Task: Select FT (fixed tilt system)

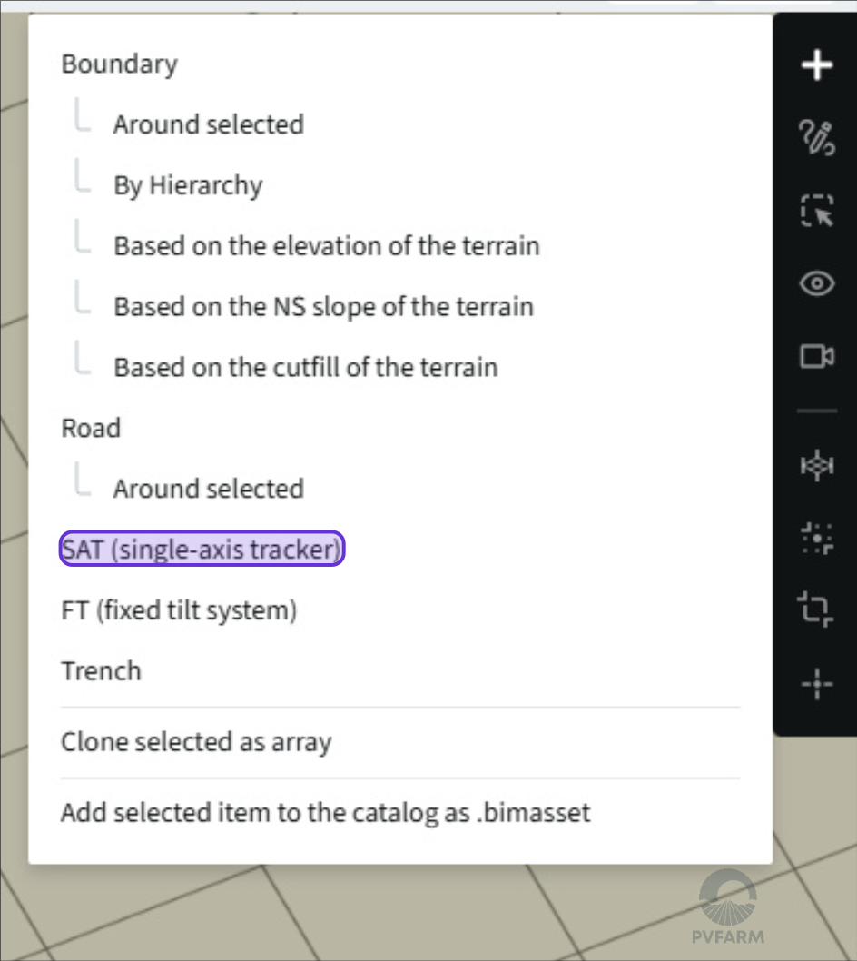Action: [178, 609]
